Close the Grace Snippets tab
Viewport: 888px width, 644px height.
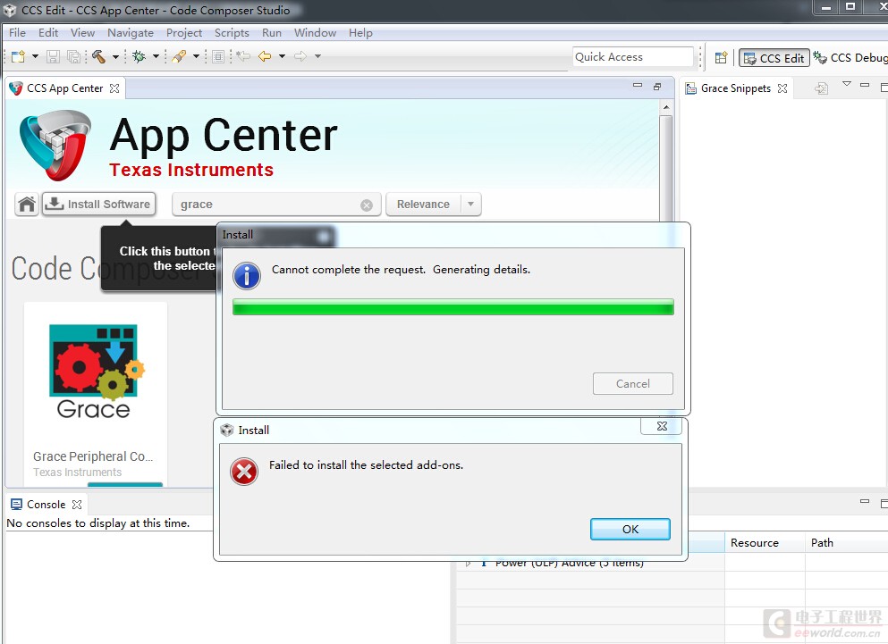coord(782,88)
